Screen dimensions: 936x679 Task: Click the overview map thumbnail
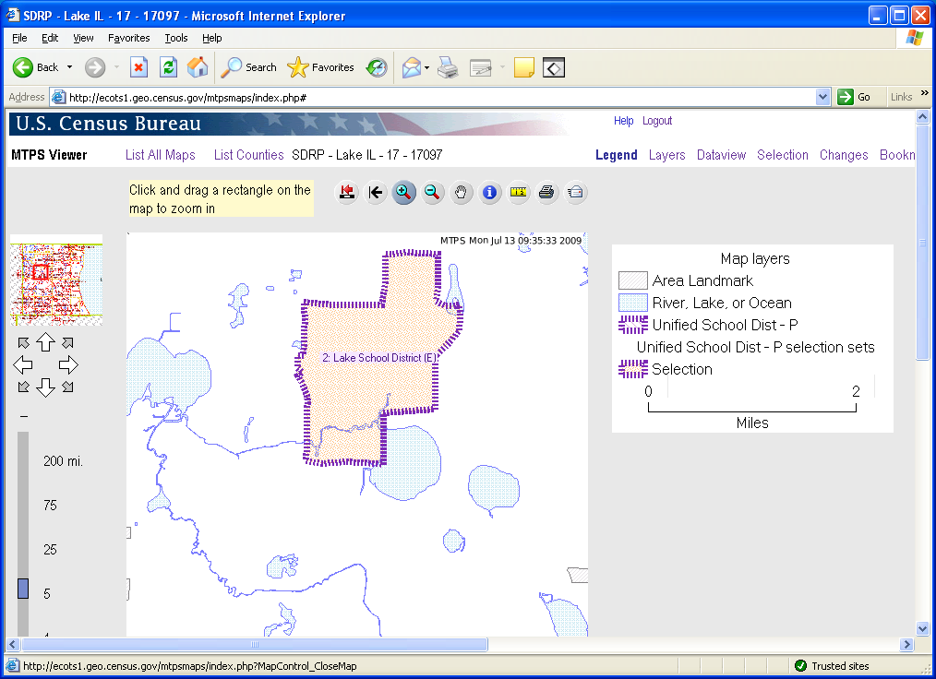click(x=55, y=283)
